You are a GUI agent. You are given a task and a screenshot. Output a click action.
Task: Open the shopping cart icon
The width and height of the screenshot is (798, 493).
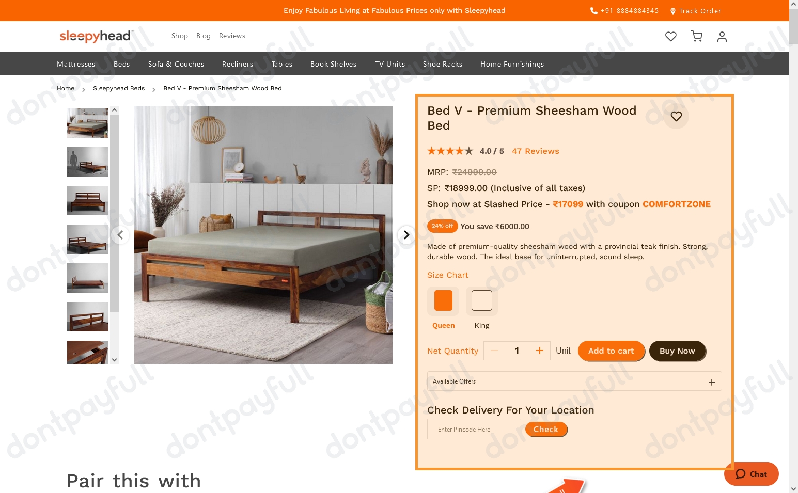tap(696, 36)
